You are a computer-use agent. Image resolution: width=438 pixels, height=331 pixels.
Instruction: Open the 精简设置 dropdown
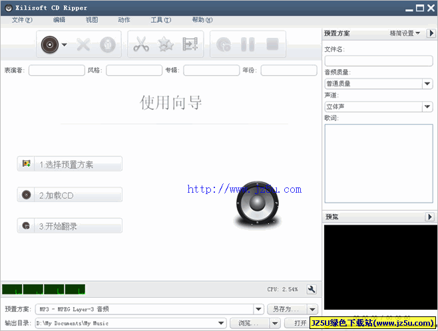coord(405,33)
